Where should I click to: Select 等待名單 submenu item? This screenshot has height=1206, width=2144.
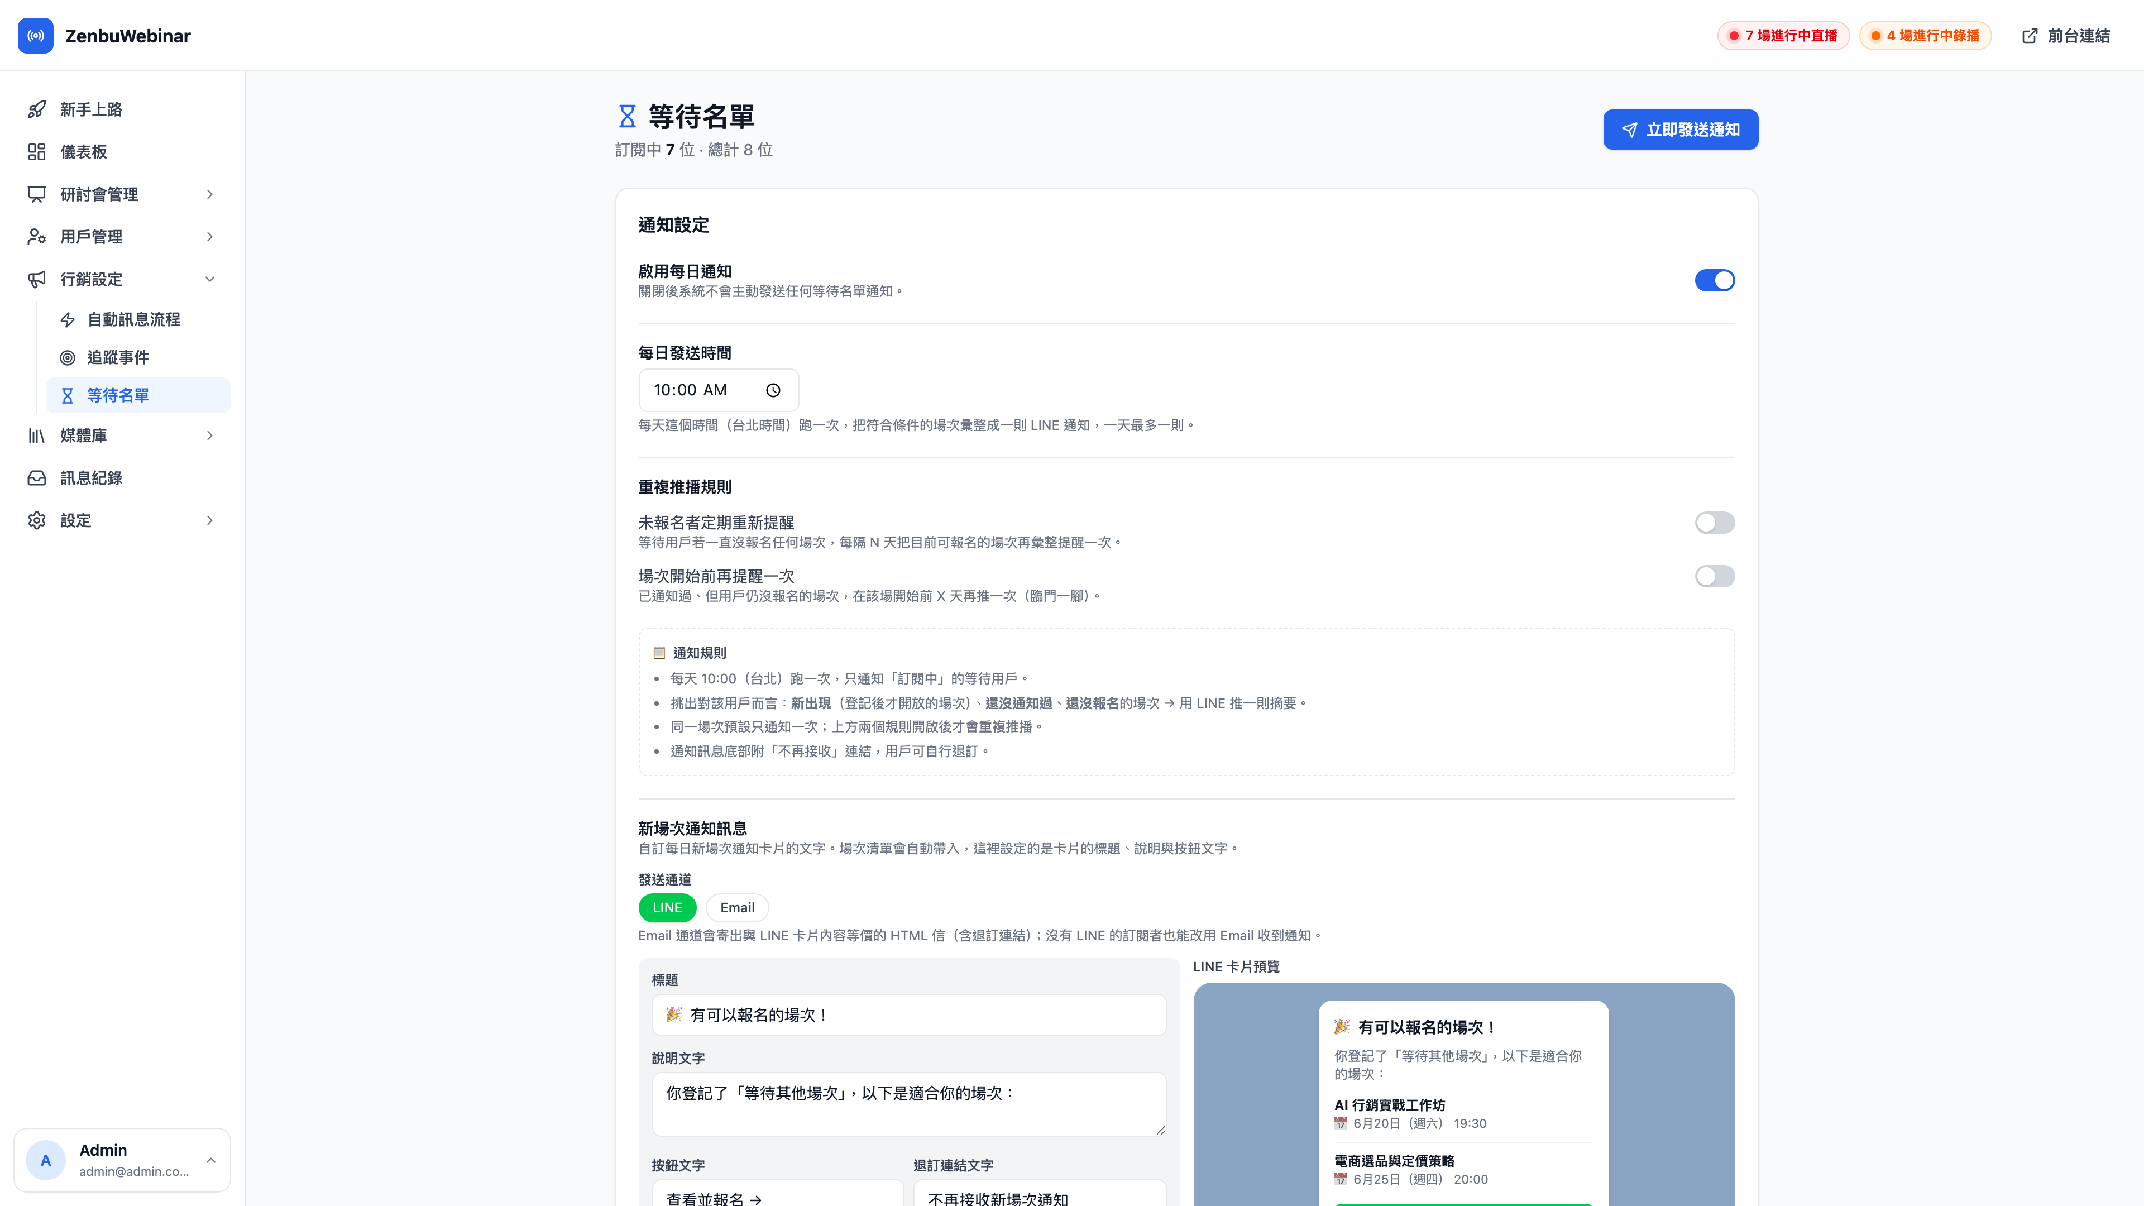(138, 395)
